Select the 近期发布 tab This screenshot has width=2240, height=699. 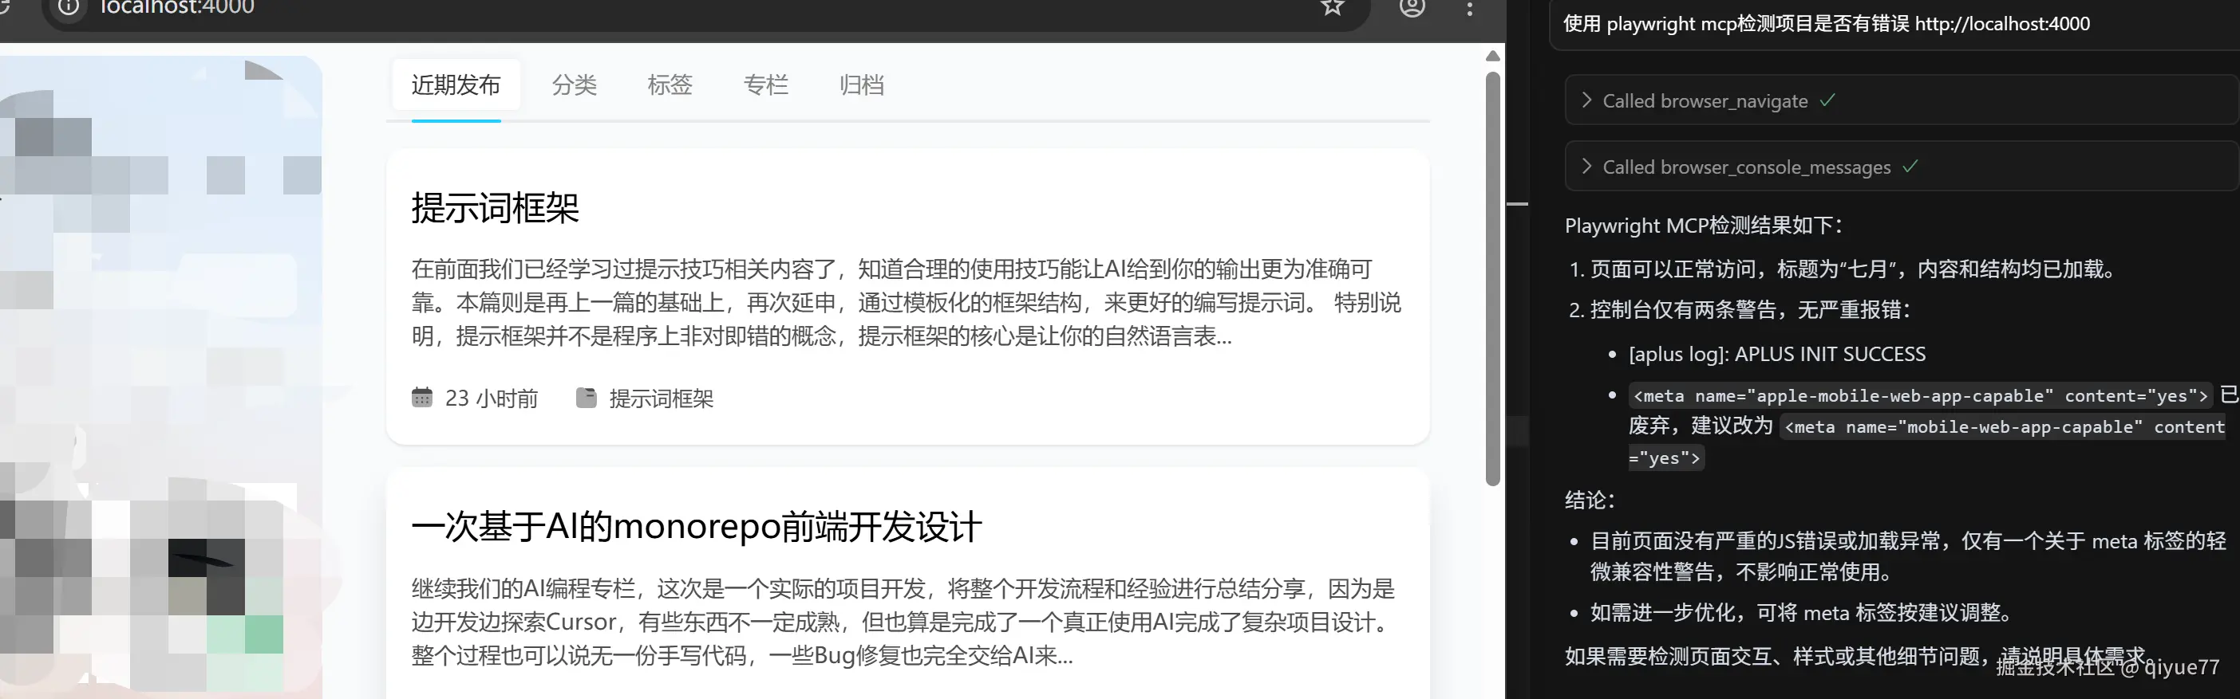pyautogui.click(x=456, y=85)
